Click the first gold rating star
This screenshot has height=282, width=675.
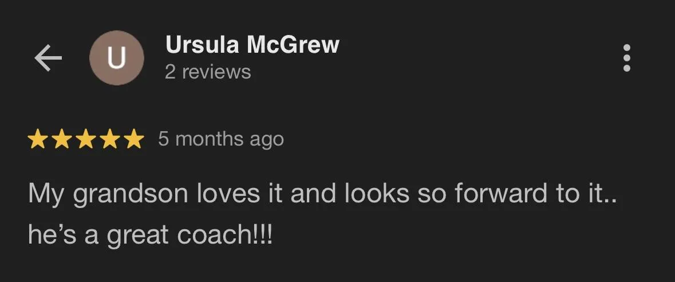(37, 140)
